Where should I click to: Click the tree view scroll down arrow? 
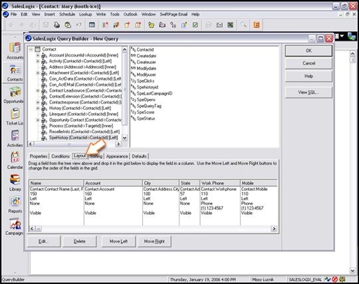coord(124,138)
